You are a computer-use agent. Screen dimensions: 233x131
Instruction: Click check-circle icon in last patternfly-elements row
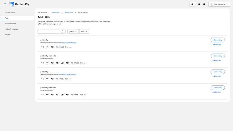57,95
